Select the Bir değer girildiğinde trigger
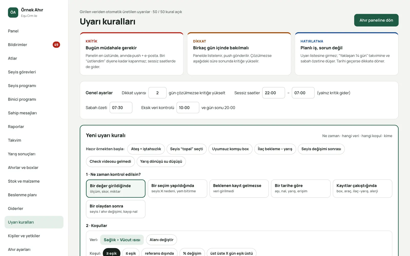The width and height of the screenshot is (410, 256). pyautogui.click(x=116, y=188)
